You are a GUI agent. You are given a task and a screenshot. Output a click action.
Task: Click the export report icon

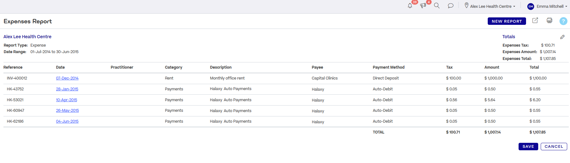pyautogui.click(x=535, y=20)
